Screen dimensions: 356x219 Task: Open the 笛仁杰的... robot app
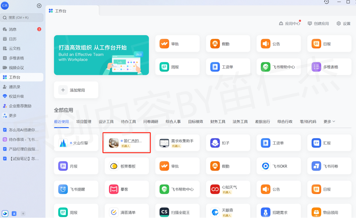point(127,143)
